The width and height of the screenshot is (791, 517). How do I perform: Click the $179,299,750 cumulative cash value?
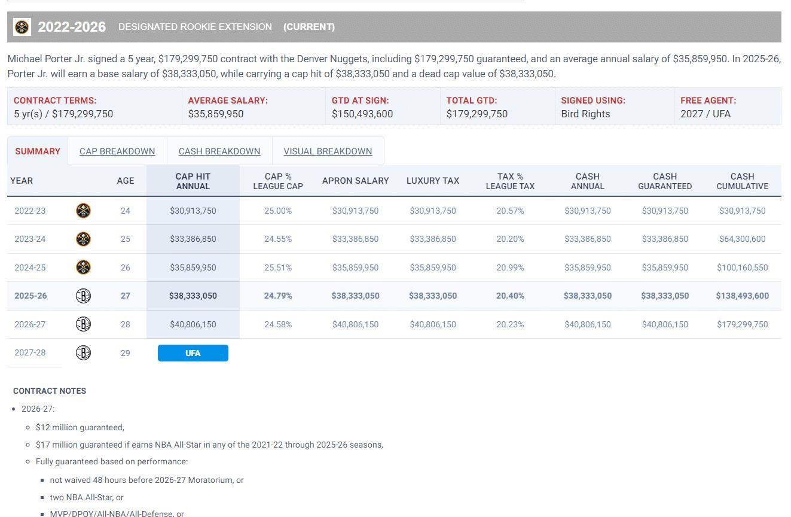[742, 324]
